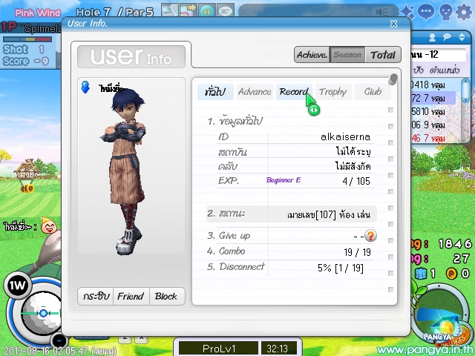Open the speech bubble macro icon
The width and height of the screenshot is (475, 356).
click(x=226, y=10)
